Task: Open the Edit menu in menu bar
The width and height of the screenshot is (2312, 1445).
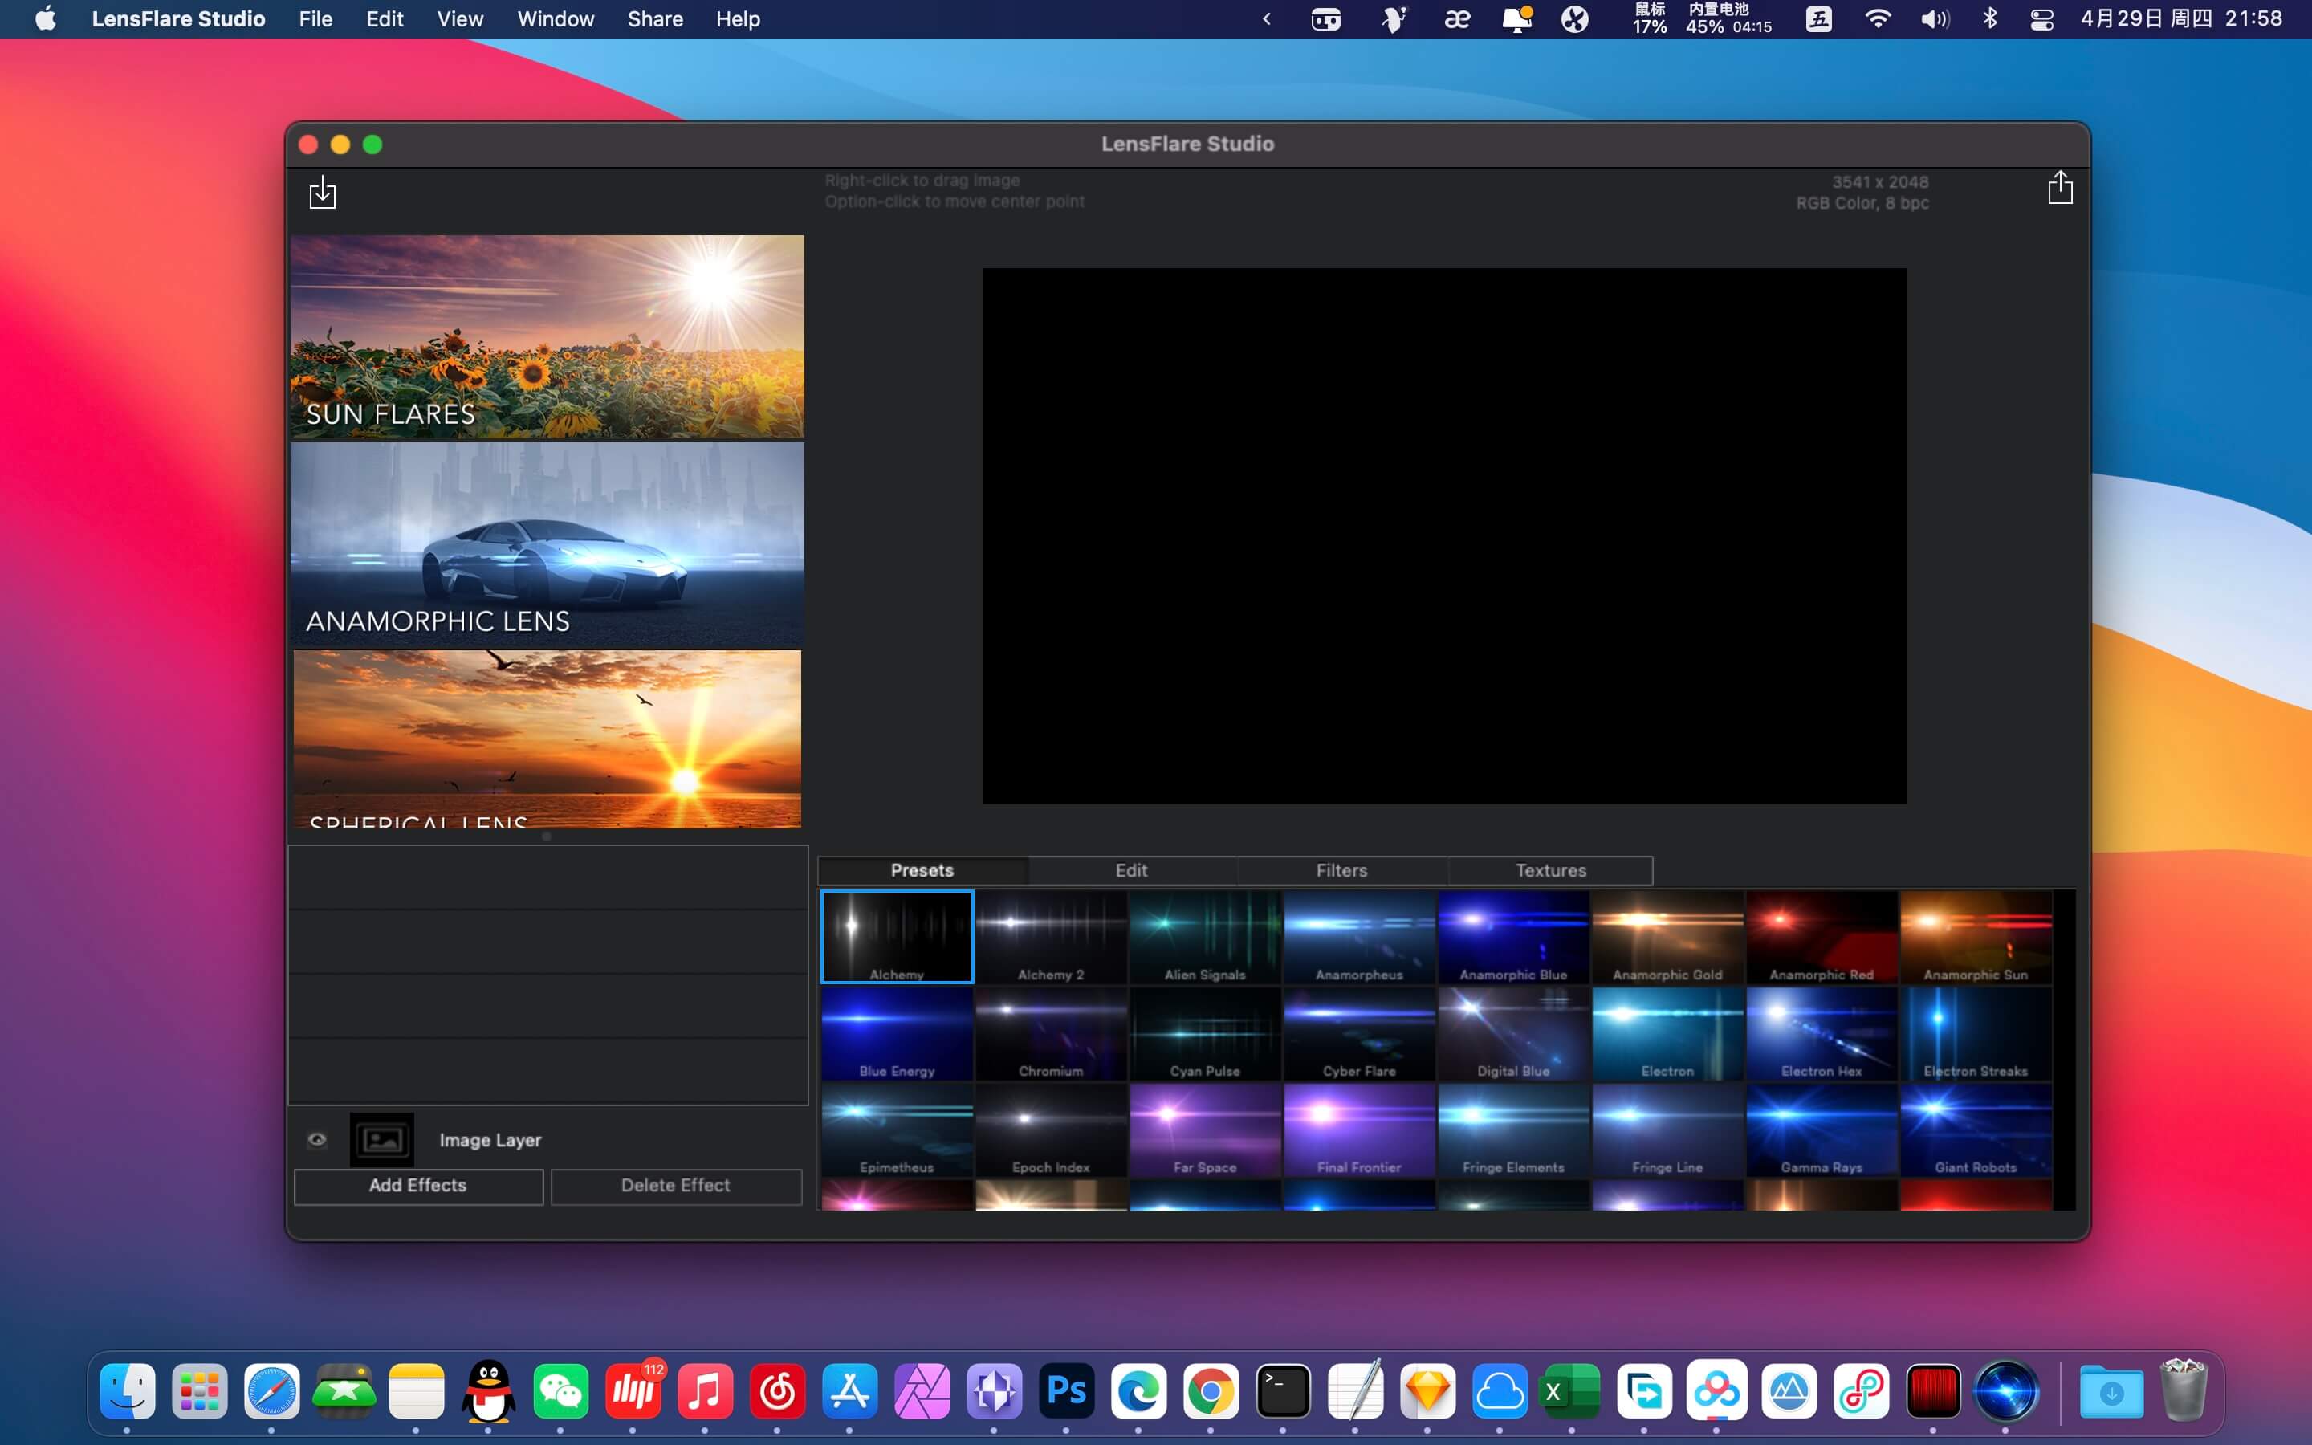Action: point(385,19)
